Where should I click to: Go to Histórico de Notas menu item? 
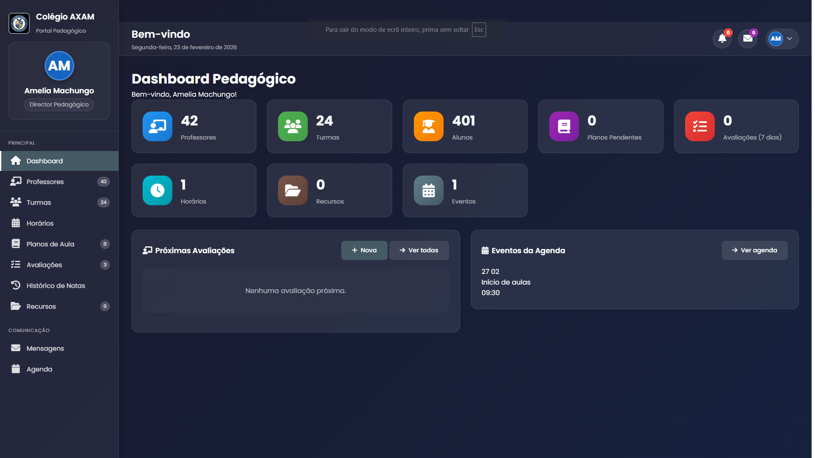[56, 285]
